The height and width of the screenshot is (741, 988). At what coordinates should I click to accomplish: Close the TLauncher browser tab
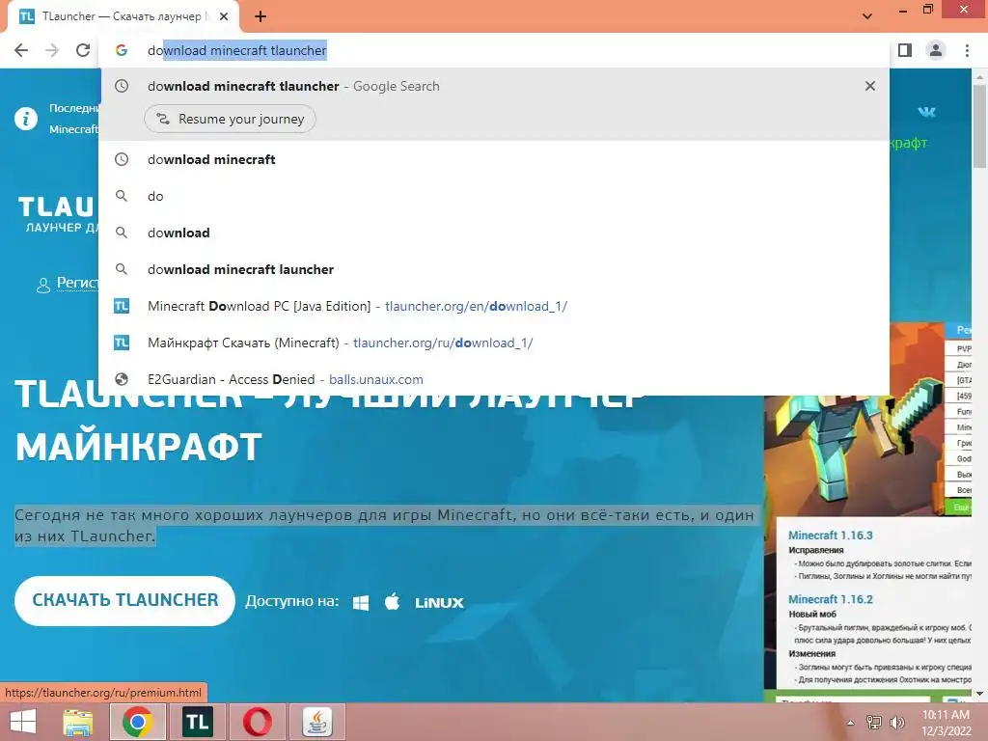click(x=224, y=17)
